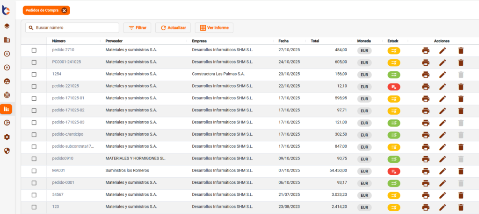The width and height of the screenshot is (479, 214).
Task: Check the box for pedido 2710
Action: 34,50
